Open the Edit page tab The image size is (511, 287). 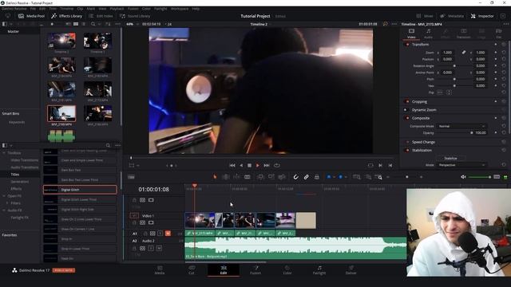point(224,269)
